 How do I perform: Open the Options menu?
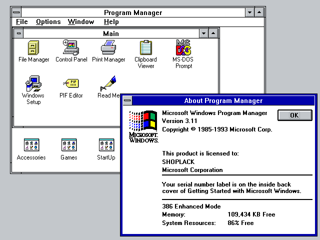coord(48,21)
